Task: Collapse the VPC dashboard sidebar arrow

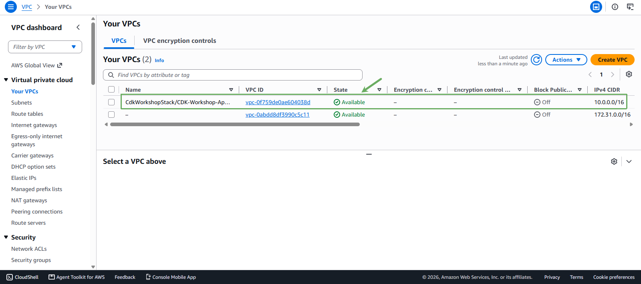Action: click(x=78, y=27)
